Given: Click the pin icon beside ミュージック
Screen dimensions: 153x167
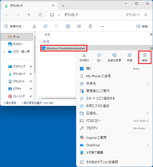Looking at the screenshot, I should [x=31, y=96].
